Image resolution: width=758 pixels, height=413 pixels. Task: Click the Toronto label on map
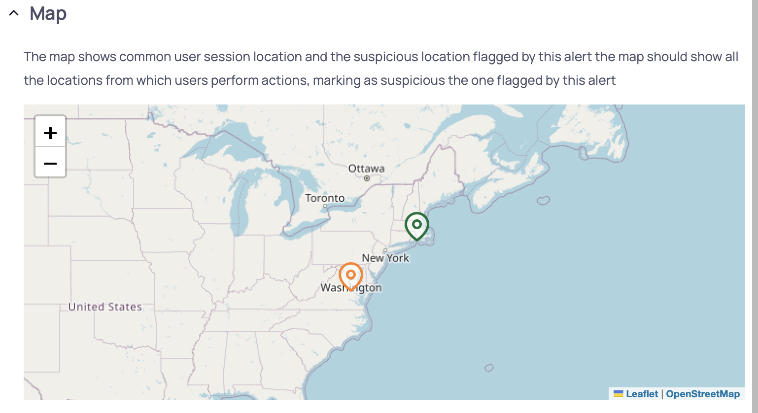coord(325,198)
